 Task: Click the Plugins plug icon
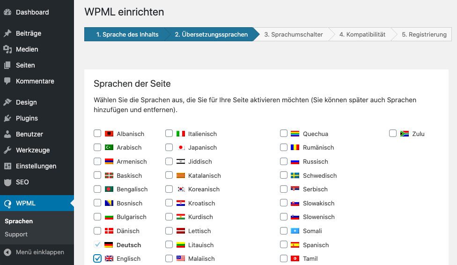point(7,118)
